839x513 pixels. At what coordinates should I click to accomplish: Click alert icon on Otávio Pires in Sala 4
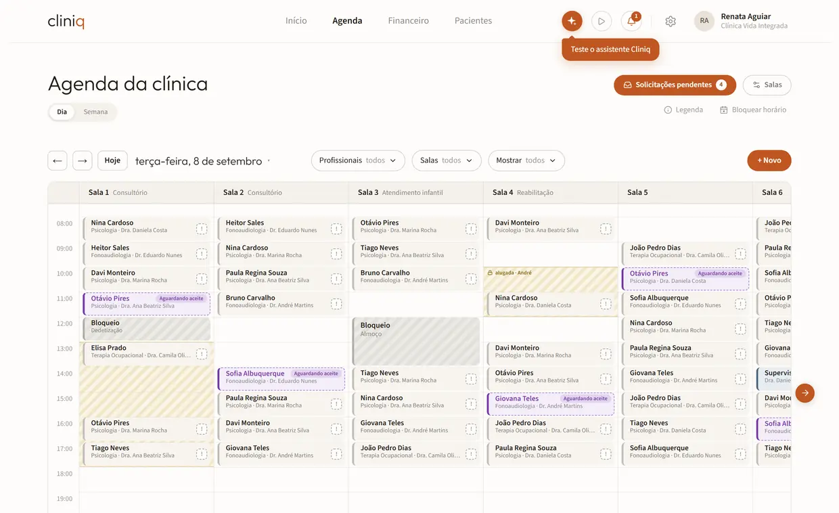(606, 379)
